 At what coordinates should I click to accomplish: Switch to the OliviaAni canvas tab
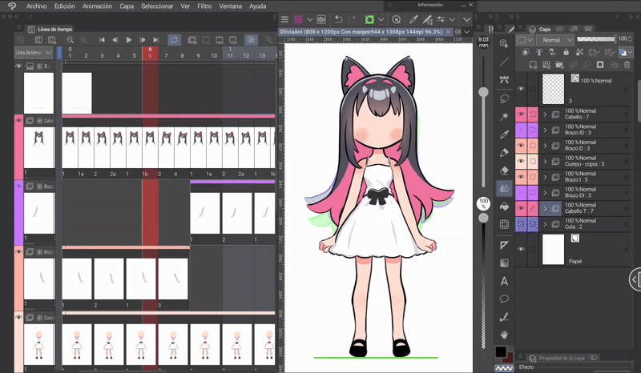(361, 31)
